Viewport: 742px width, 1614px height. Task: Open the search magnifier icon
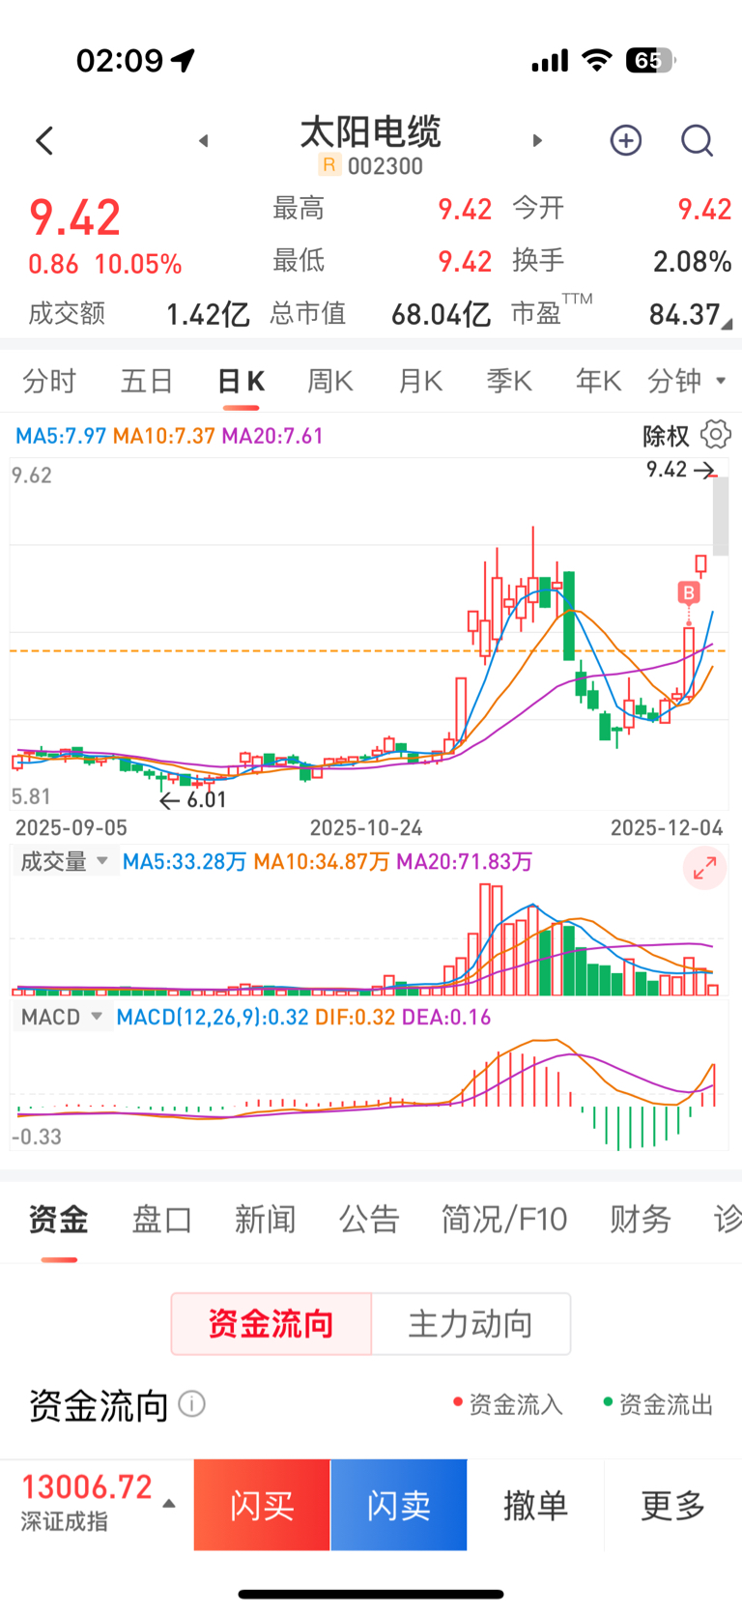(697, 141)
